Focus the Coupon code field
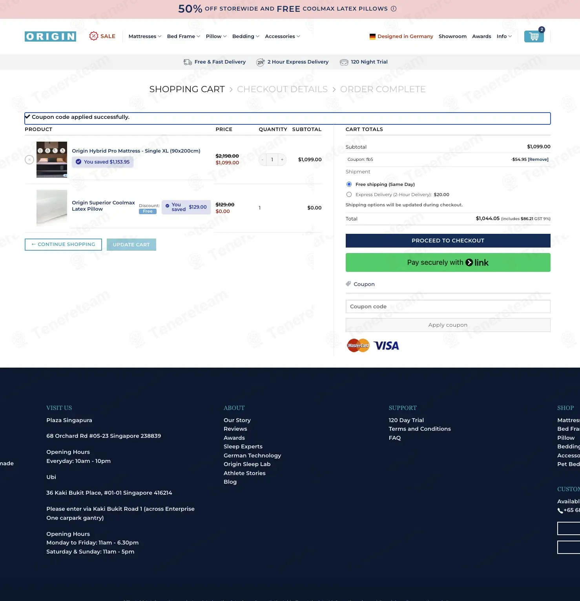Screen dimensions: 580x601 tap(448, 306)
